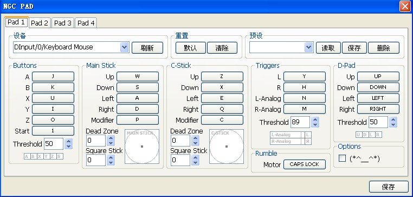The image size is (413, 197).
Task: Click the 默认 default reset button
Action: [x=191, y=48]
